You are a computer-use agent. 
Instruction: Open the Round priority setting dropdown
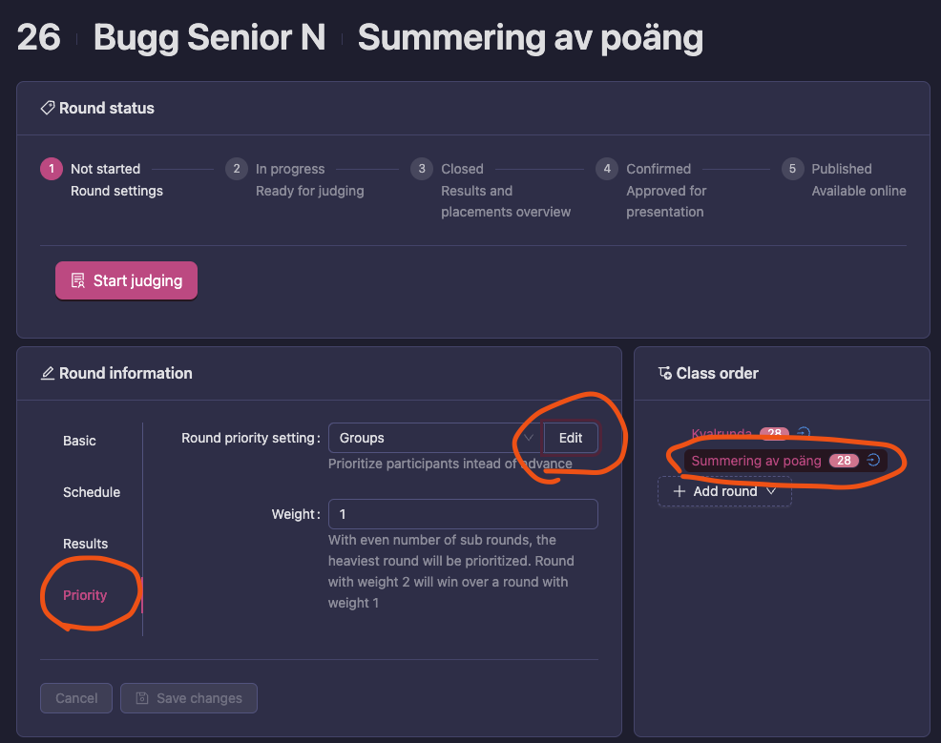pyautogui.click(x=435, y=438)
